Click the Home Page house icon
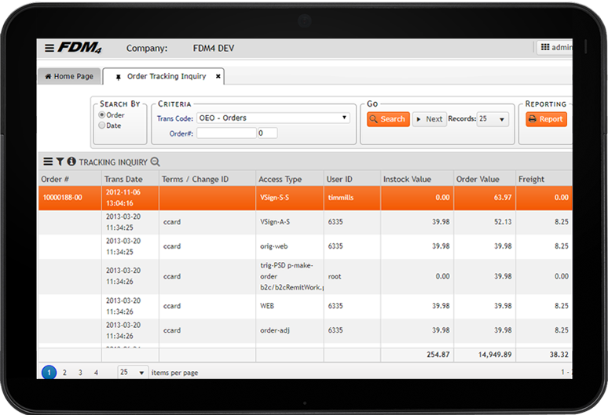Image resolution: width=608 pixels, height=415 pixels. (x=48, y=77)
